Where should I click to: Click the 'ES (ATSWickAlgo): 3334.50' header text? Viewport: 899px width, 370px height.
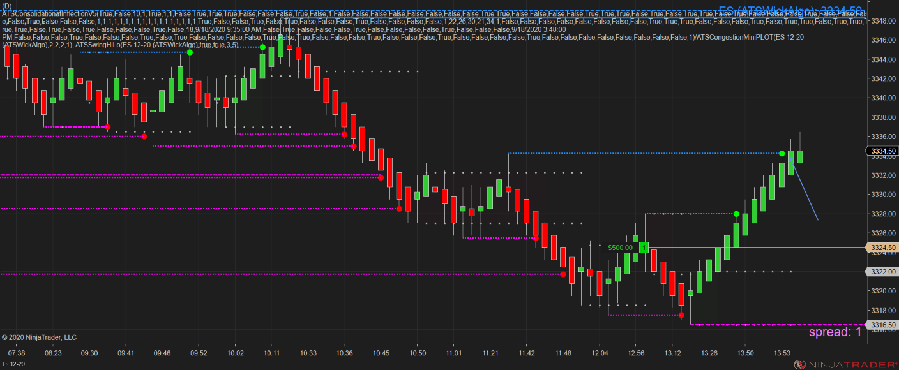point(791,10)
